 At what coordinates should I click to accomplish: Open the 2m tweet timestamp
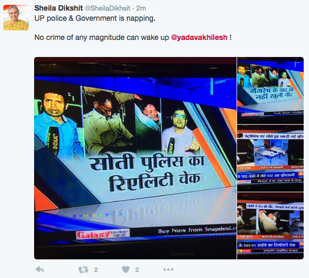click(x=141, y=9)
